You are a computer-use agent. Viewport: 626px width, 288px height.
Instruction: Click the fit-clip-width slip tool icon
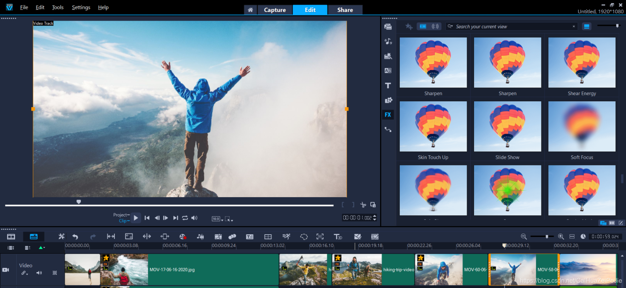(x=111, y=237)
